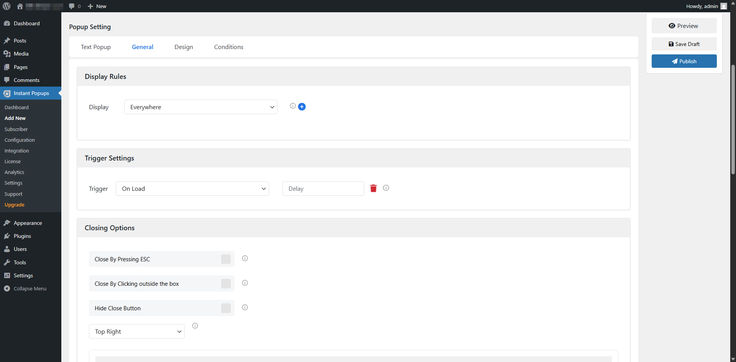The height and width of the screenshot is (362, 736).
Task: Click into the Delay input field
Action: click(323, 188)
